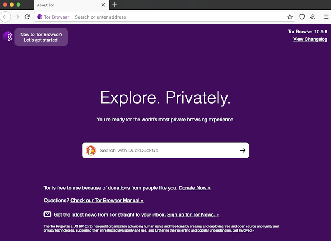331x241 pixels.
Task: Open the security level shield panel
Action: [302, 17]
